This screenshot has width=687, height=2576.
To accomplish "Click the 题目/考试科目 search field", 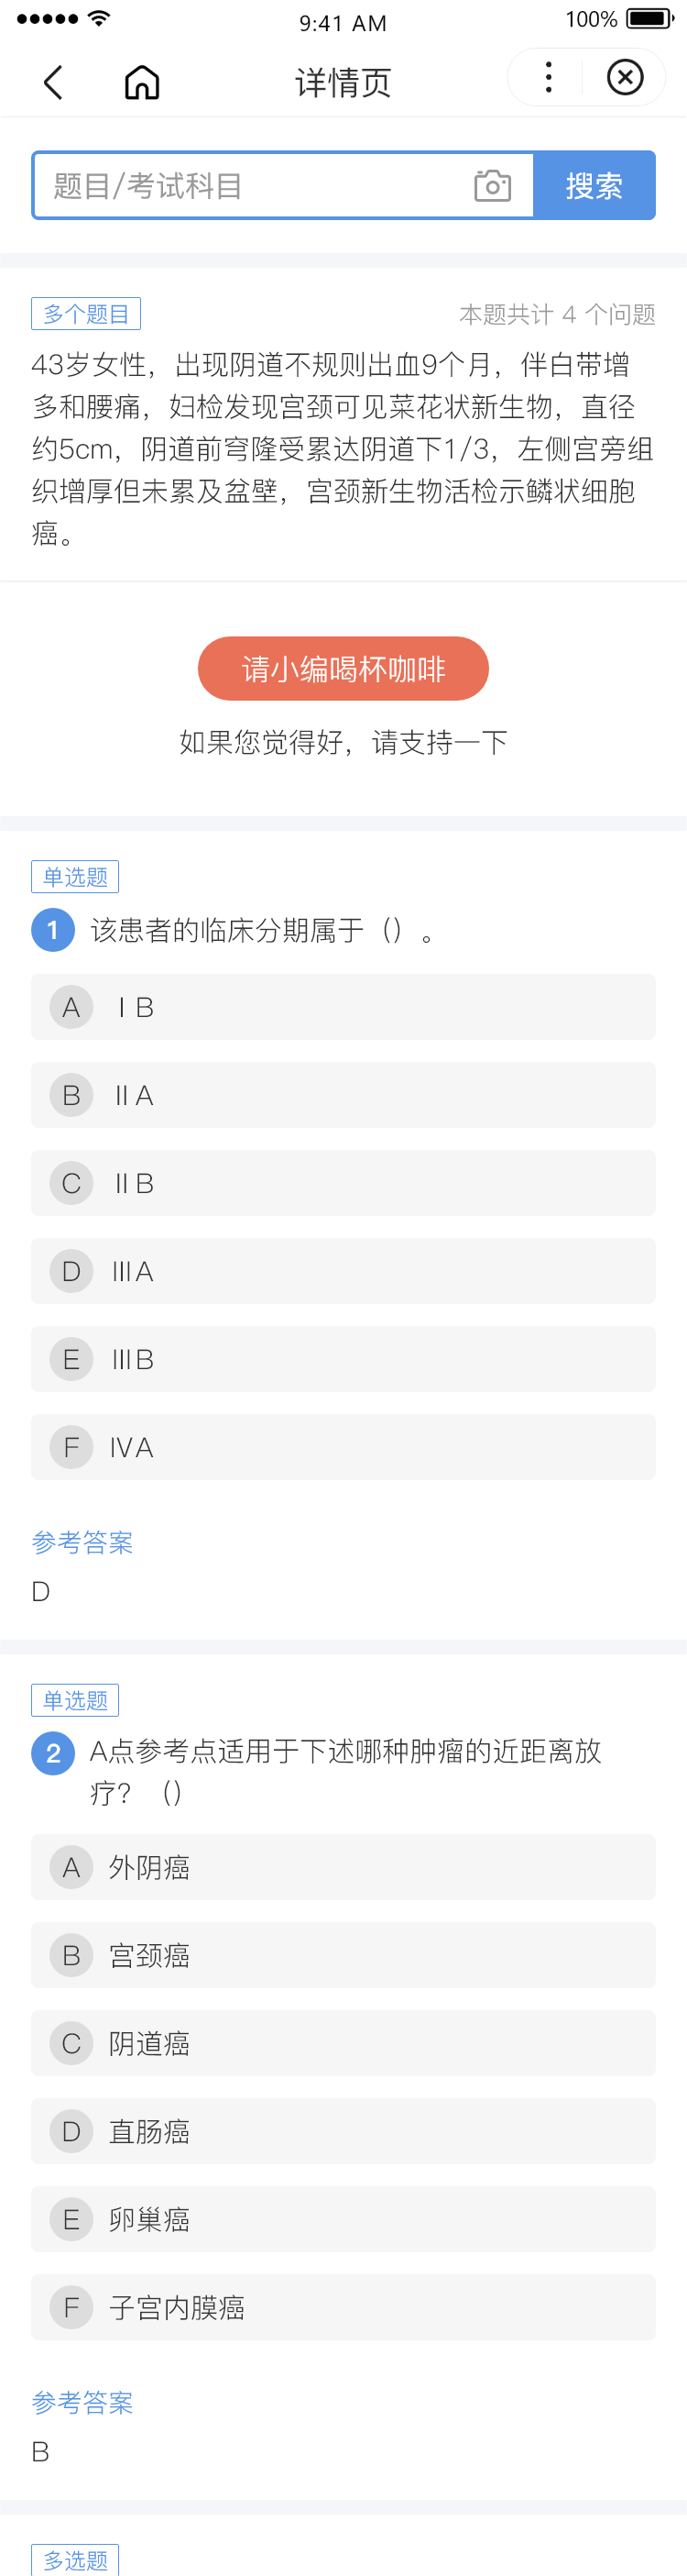I will tap(250, 186).
